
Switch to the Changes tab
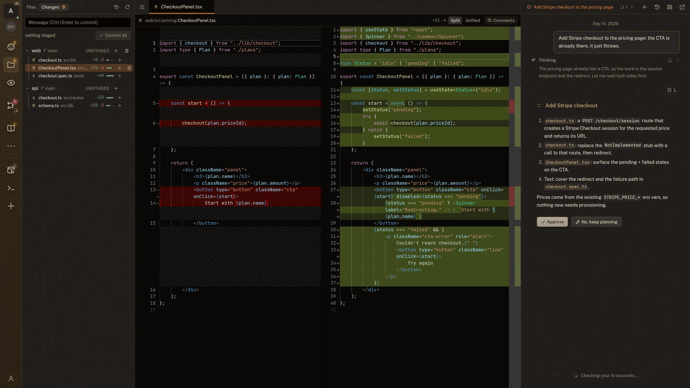tap(54, 7)
